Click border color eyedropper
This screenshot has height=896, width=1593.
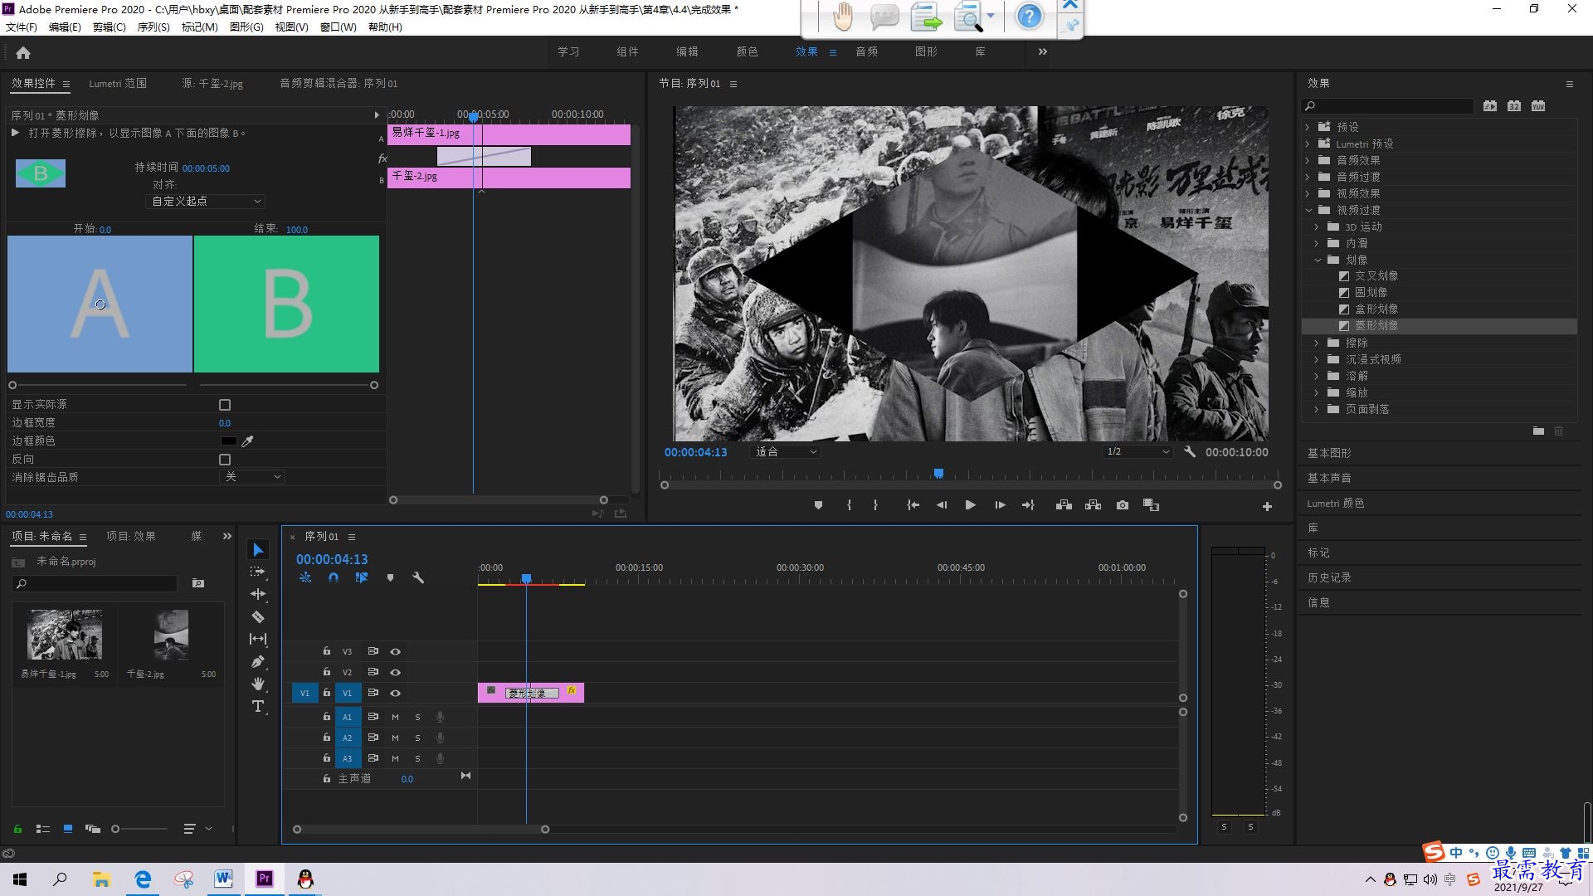(x=247, y=441)
